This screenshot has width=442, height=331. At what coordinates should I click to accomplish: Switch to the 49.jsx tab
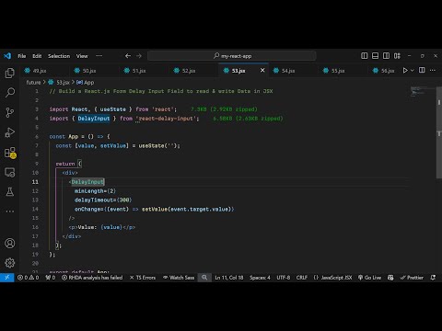[x=40, y=71]
